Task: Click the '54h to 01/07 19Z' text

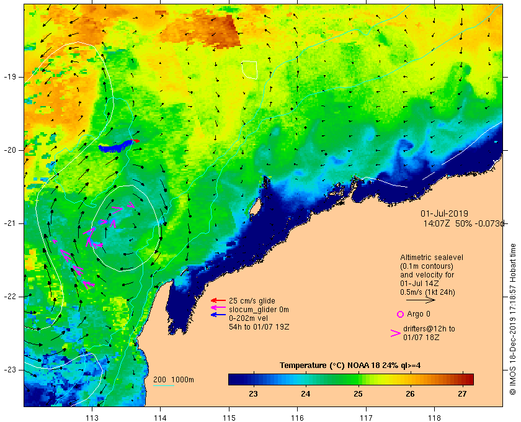Action: (x=259, y=327)
